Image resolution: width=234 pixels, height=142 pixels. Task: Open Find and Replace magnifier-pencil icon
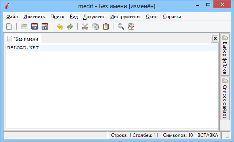(x=131, y=26)
